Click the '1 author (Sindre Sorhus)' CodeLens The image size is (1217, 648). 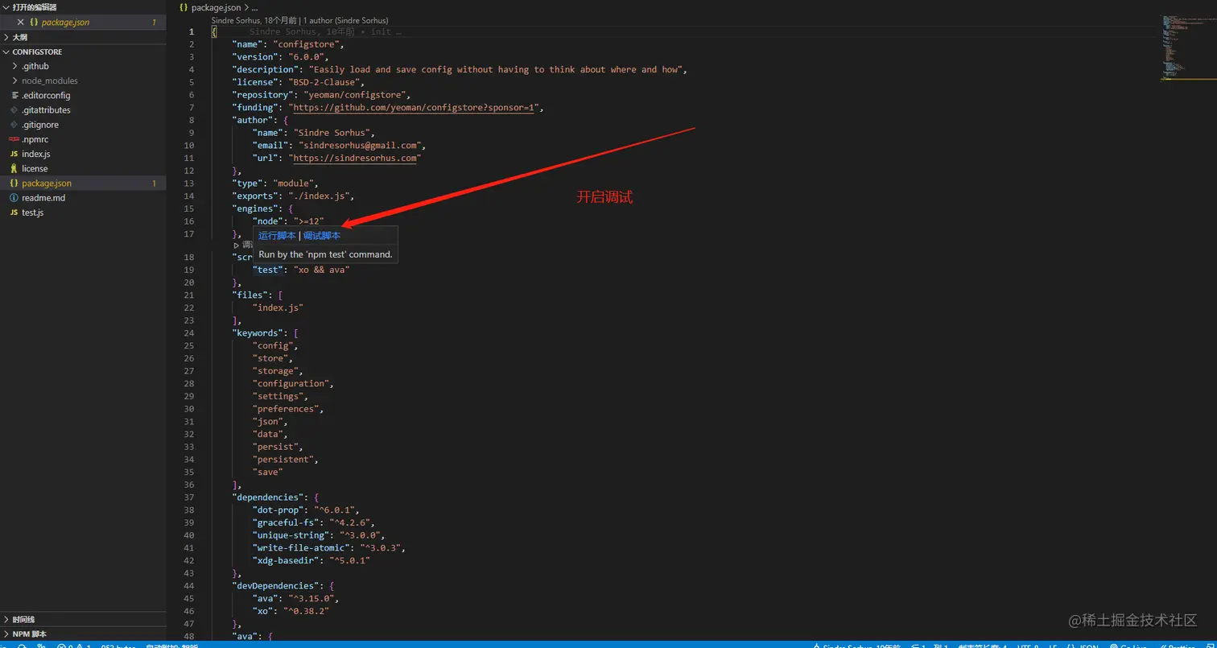point(345,20)
